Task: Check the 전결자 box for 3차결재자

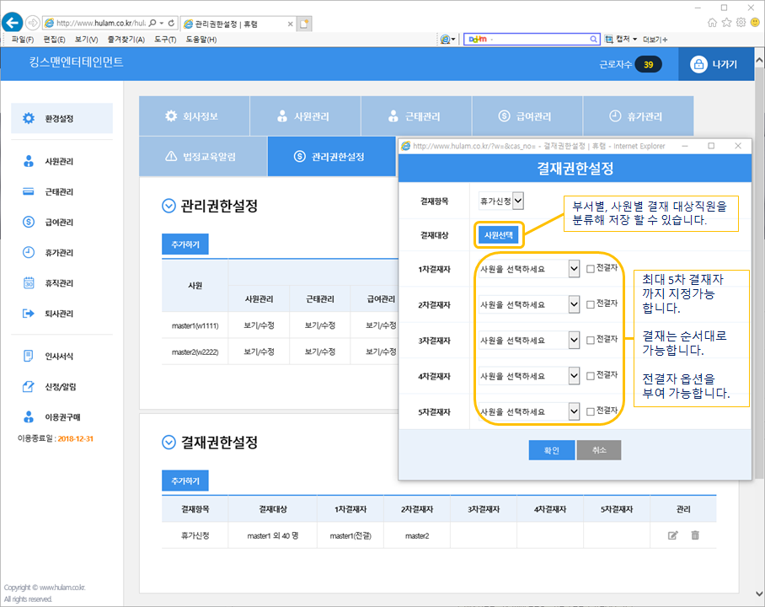Action: [x=590, y=340]
